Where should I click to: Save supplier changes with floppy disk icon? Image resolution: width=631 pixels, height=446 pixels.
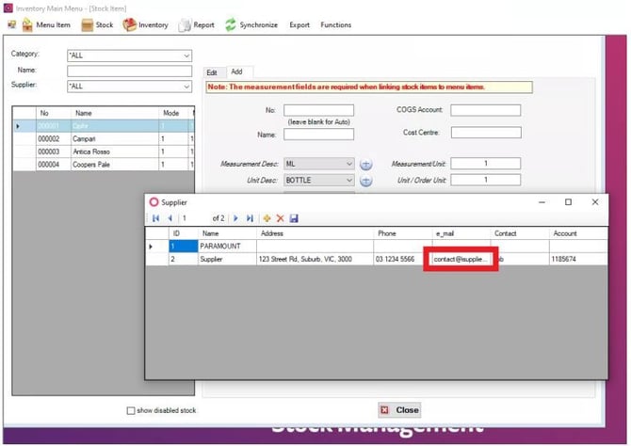[x=294, y=218]
